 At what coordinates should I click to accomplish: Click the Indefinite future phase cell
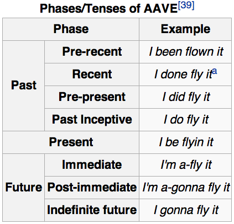[92, 210]
